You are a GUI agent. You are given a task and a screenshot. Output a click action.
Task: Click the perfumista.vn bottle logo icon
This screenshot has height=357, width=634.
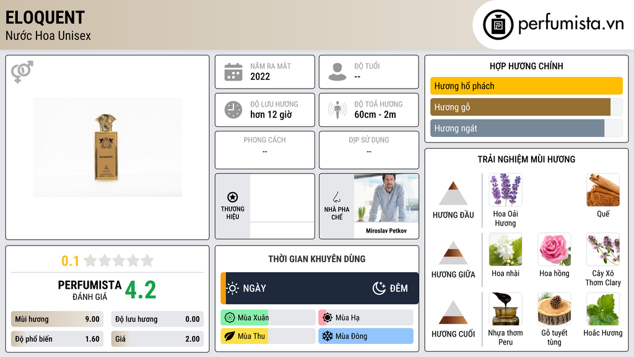tap(498, 25)
